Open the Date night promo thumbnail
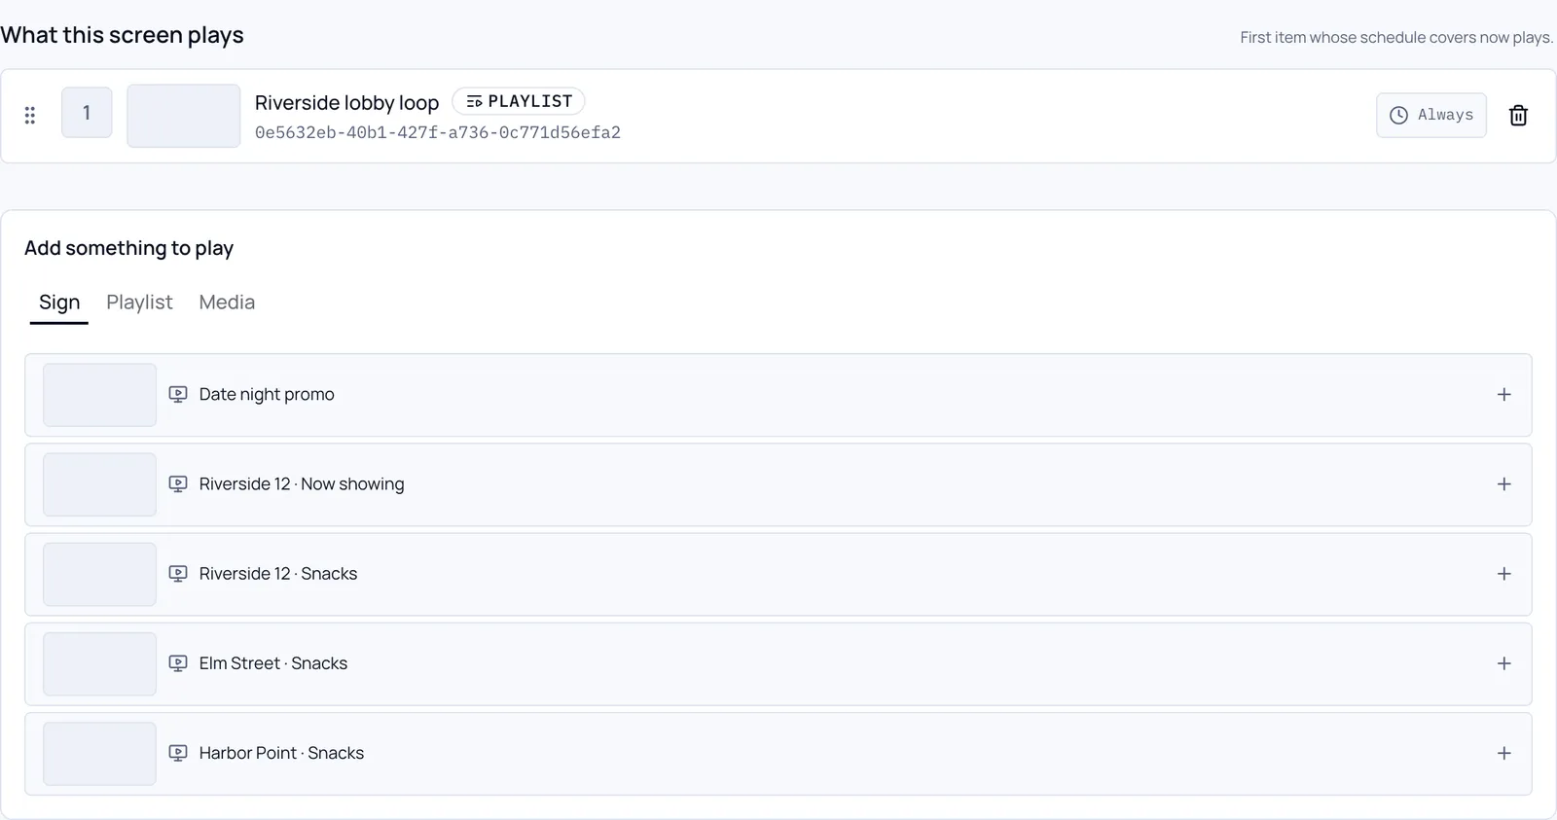 pyautogui.click(x=99, y=395)
